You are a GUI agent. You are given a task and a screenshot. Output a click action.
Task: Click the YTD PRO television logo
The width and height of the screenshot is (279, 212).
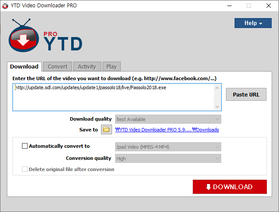24,36
